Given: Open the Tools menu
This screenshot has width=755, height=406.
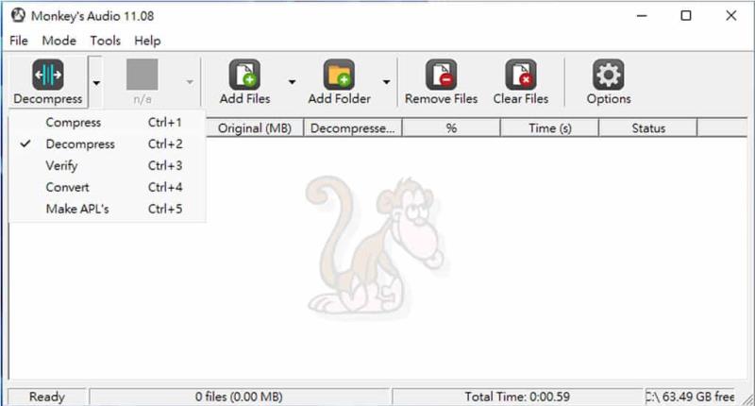Looking at the screenshot, I should [x=106, y=41].
